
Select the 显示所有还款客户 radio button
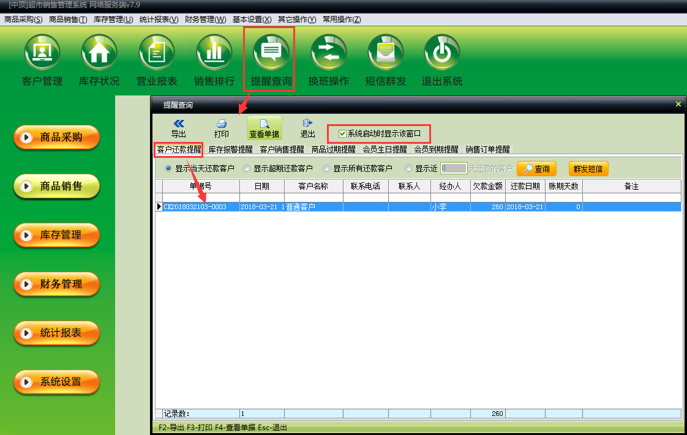[326, 168]
